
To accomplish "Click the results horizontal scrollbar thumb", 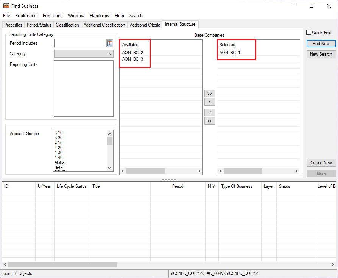I will click(x=63, y=264).
